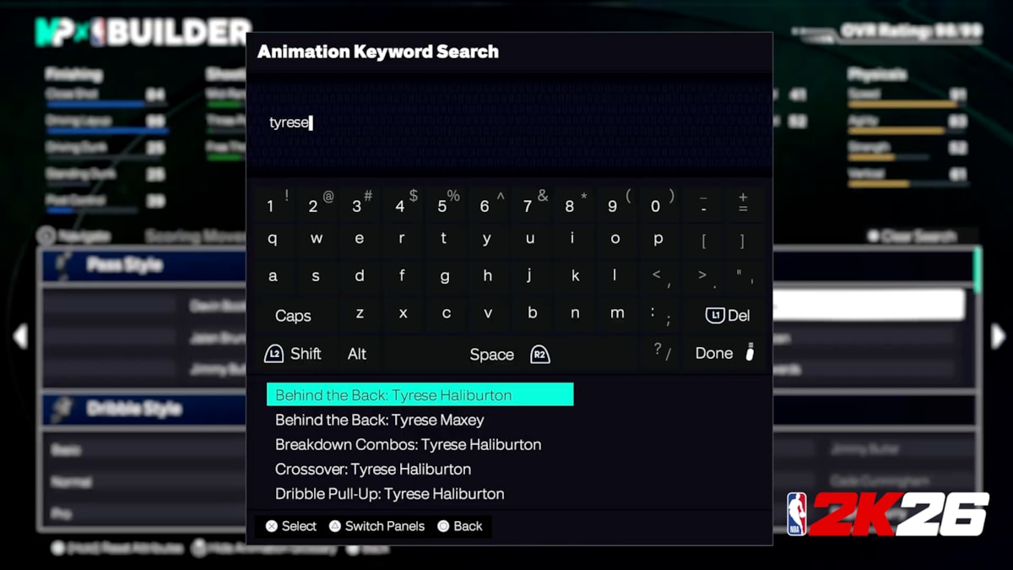Click the X Select icon at bottom
Image resolution: width=1013 pixels, height=570 pixels.
(x=272, y=525)
